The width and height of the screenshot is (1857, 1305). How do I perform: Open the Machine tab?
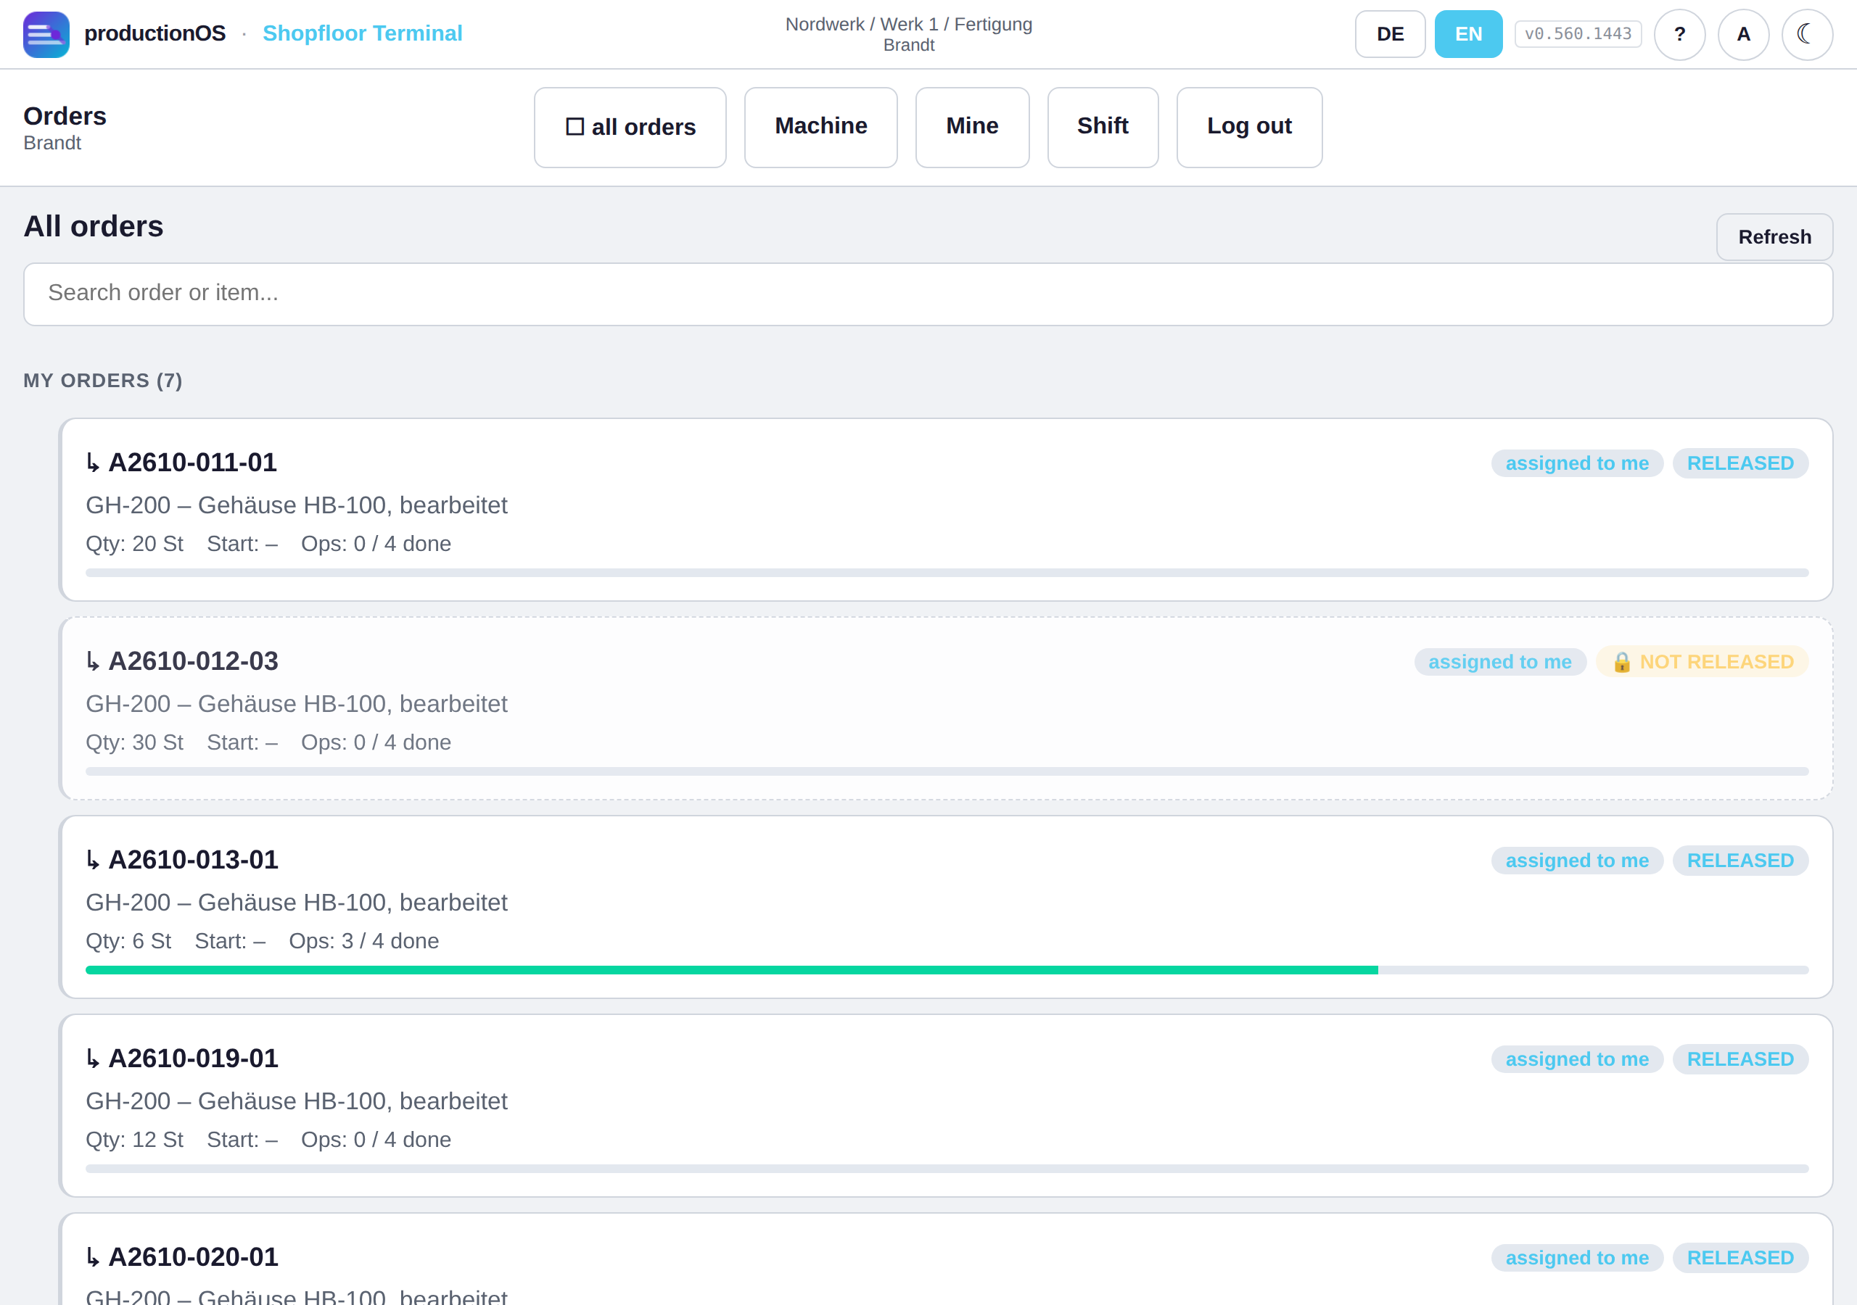[x=820, y=127]
